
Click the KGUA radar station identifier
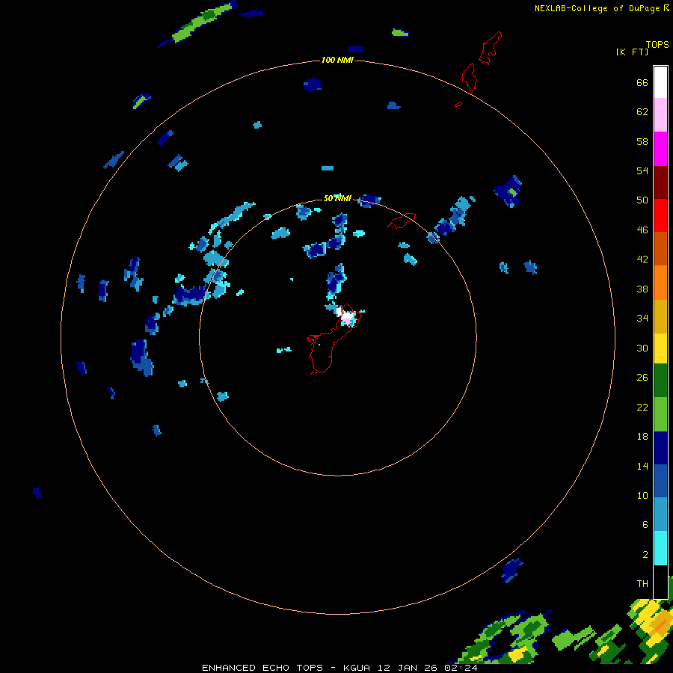357,668
